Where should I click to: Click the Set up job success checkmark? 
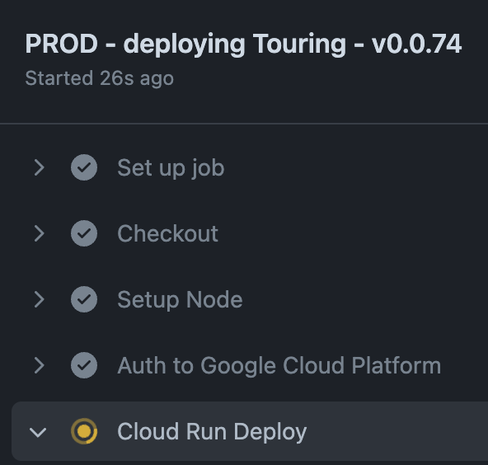tap(84, 167)
